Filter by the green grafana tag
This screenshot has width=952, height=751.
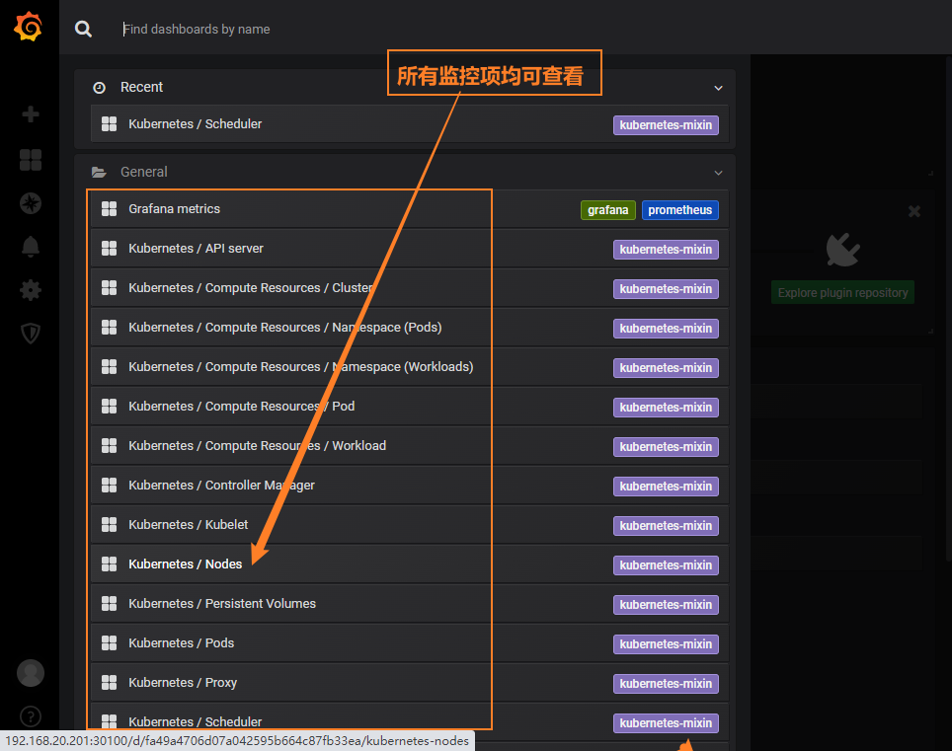[607, 210]
